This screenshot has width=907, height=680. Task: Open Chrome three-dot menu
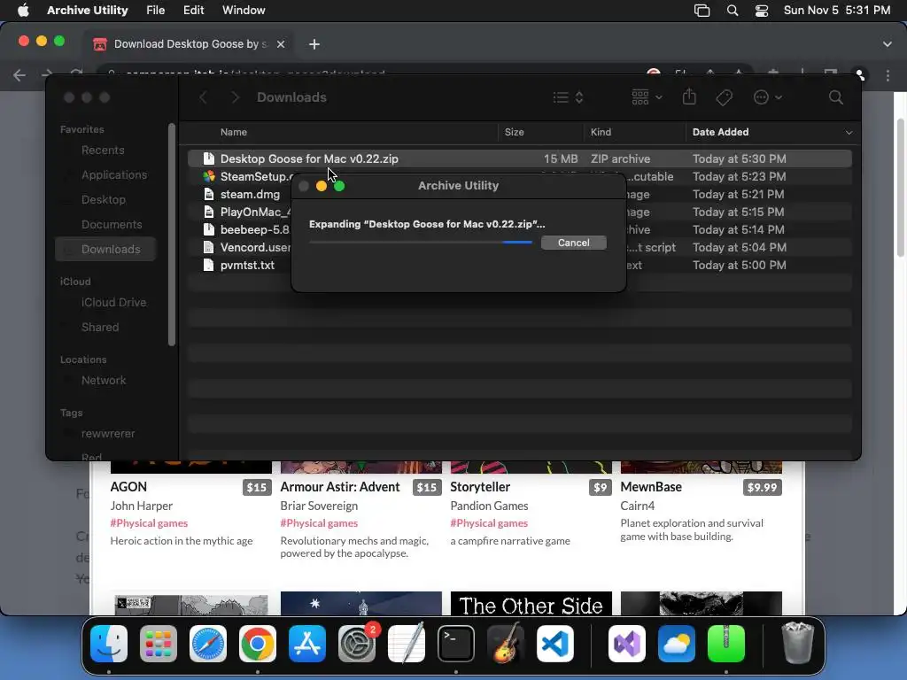click(888, 75)
